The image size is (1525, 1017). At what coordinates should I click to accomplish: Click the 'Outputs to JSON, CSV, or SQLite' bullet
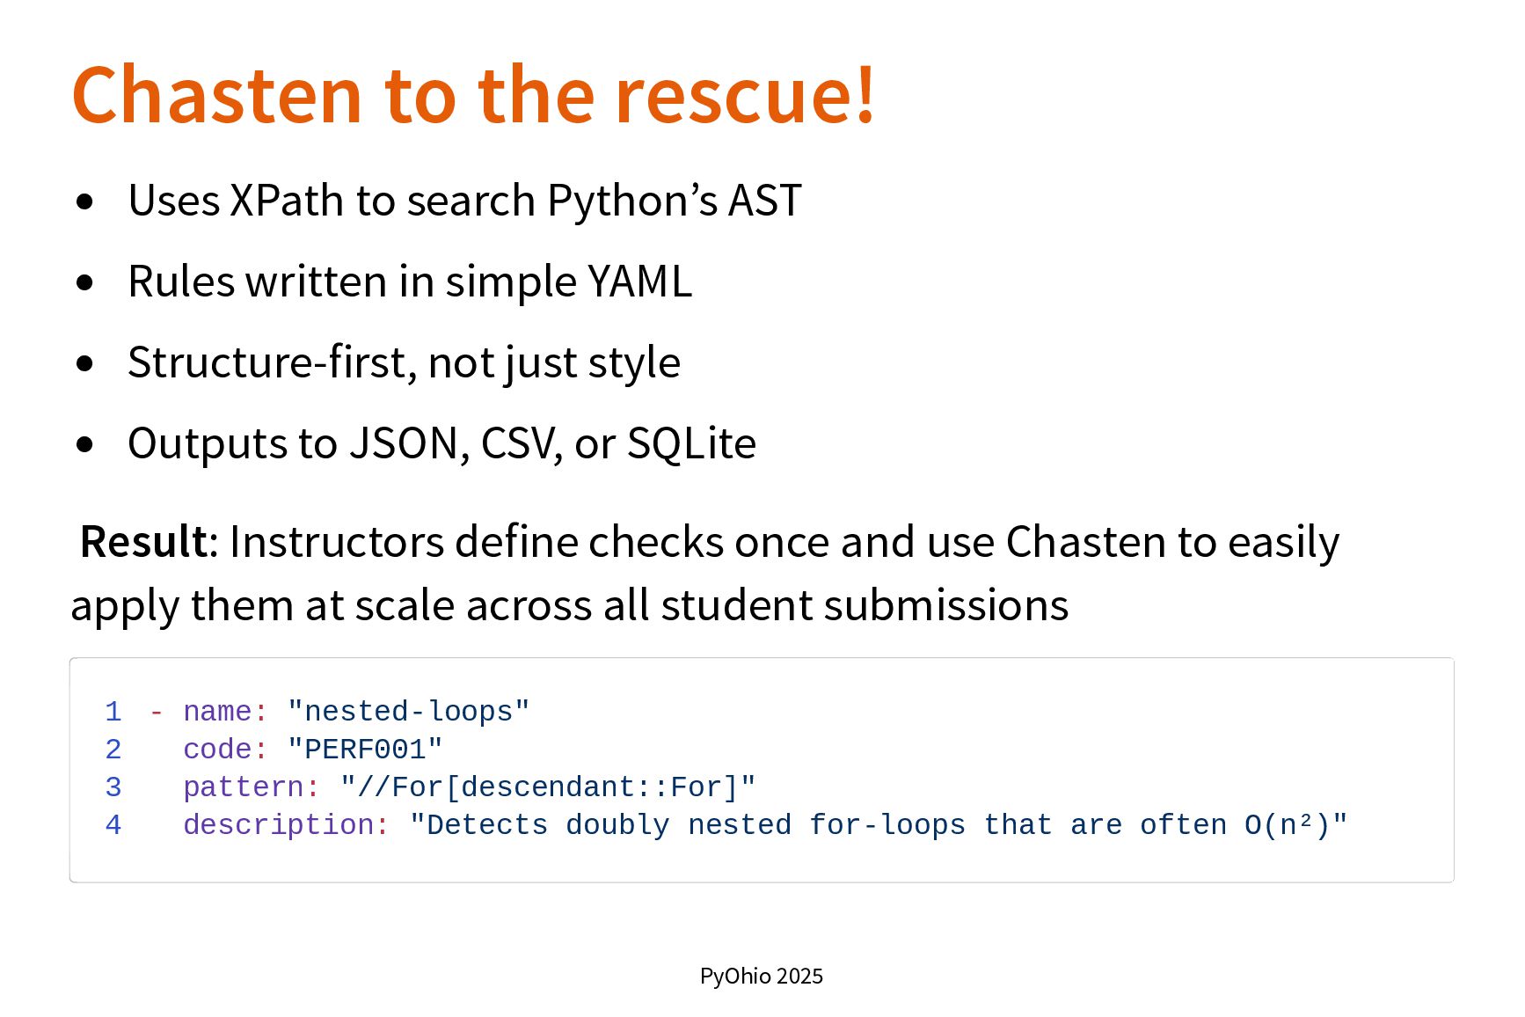click(441, 443)
